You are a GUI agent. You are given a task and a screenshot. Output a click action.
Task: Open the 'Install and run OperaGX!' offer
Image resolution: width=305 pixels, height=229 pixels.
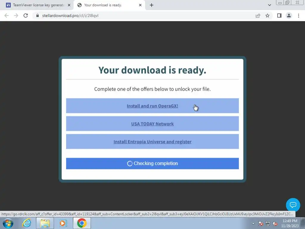click(x=152, y=106)
